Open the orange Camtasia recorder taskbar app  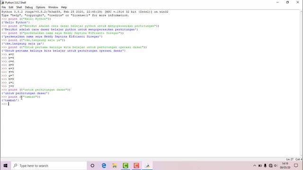[x=136, y=166]
